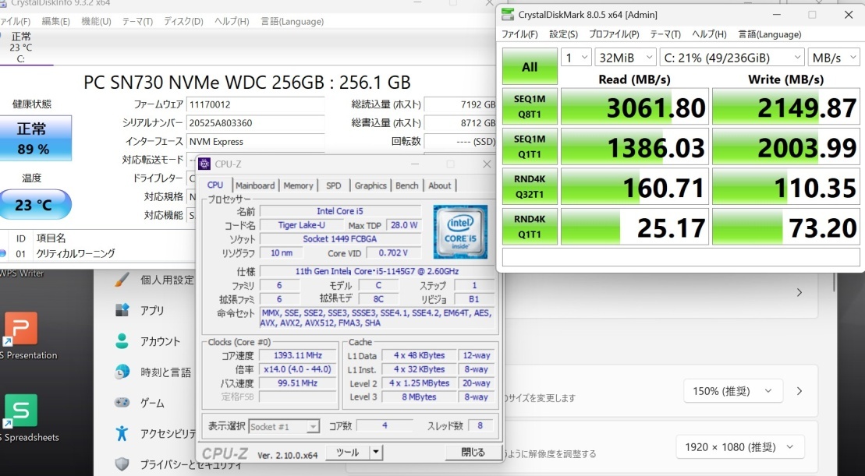Screen dimensions: 865x476
Task: Expand the scale setting chevron arrow
Action: coord(799,391)
